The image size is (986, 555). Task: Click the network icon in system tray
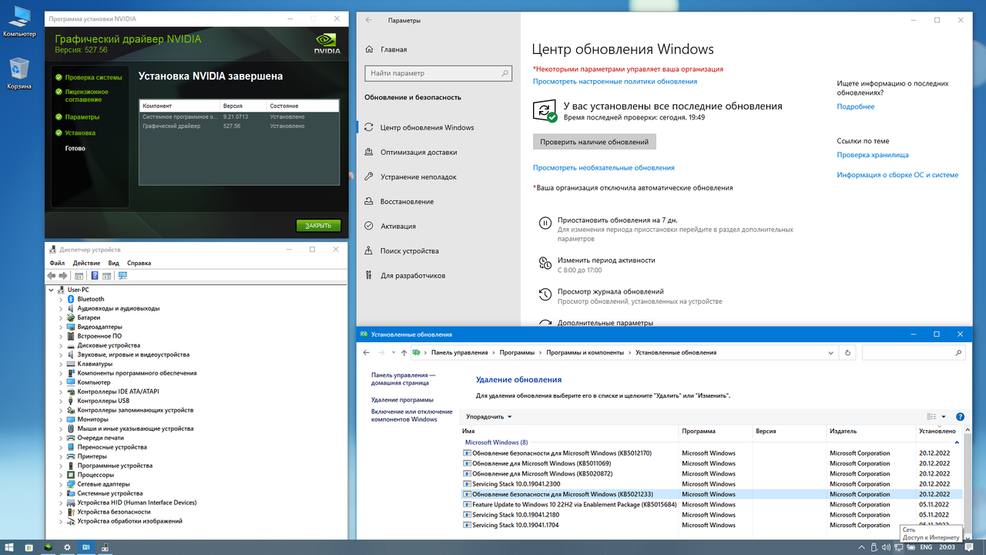898,547
